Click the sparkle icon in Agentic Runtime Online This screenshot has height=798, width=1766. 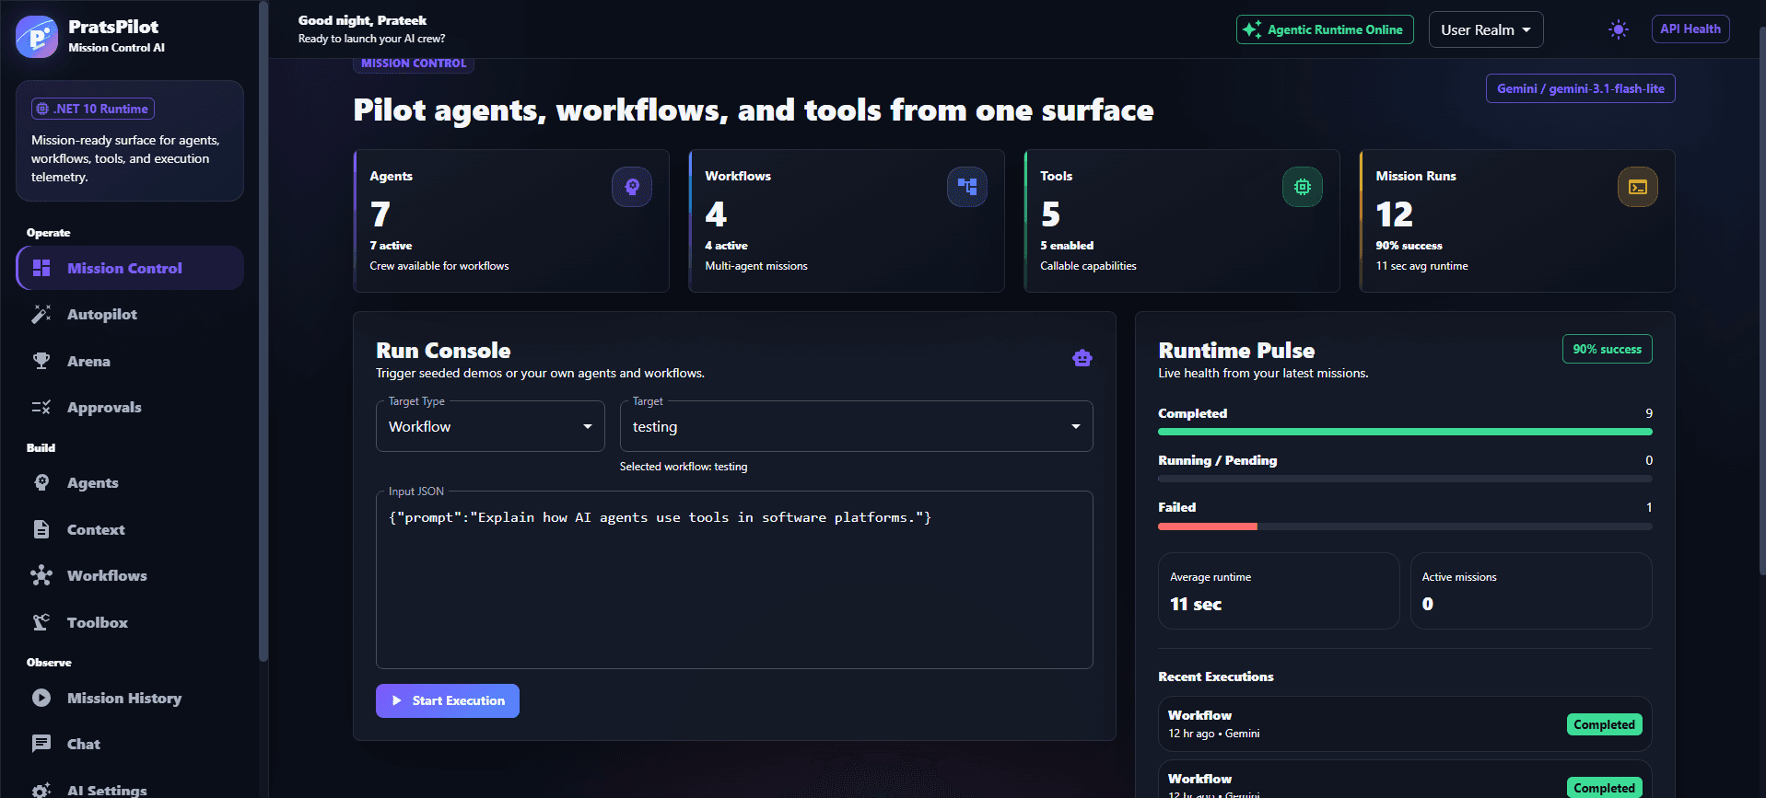click(x=1252, y=29)
